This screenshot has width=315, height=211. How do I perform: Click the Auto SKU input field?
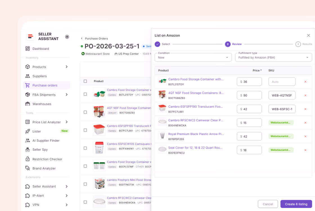[282, 82]
